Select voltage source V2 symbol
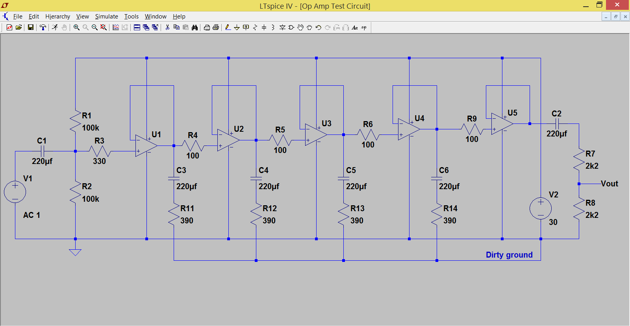The width and height of the screenshot is (630, 326). [541, 208]
